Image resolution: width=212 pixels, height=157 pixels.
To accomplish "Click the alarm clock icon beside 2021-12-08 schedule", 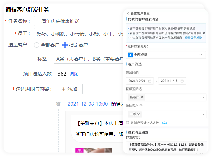I will [58, 104].
